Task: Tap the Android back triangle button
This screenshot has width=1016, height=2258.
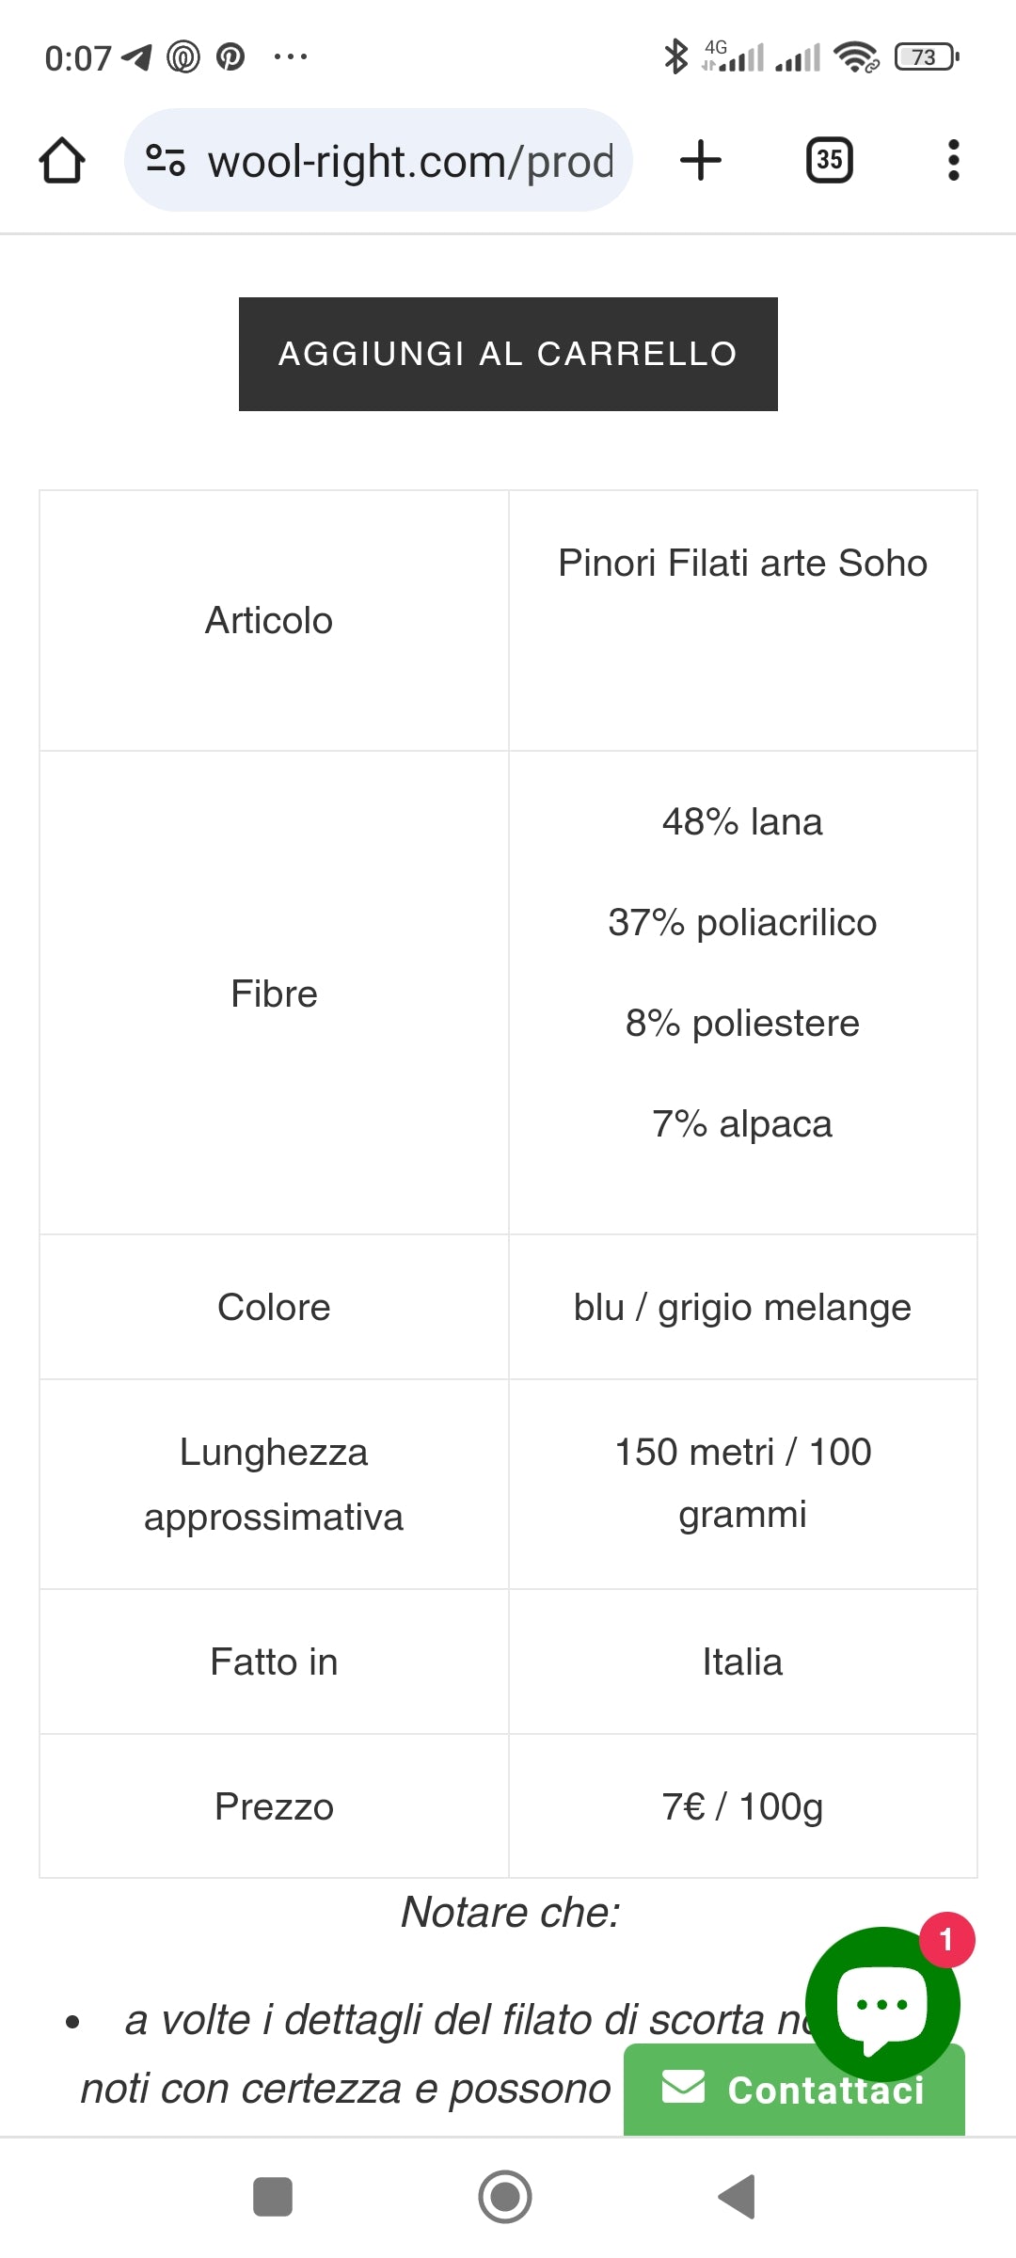Action: coord(738,2197)
